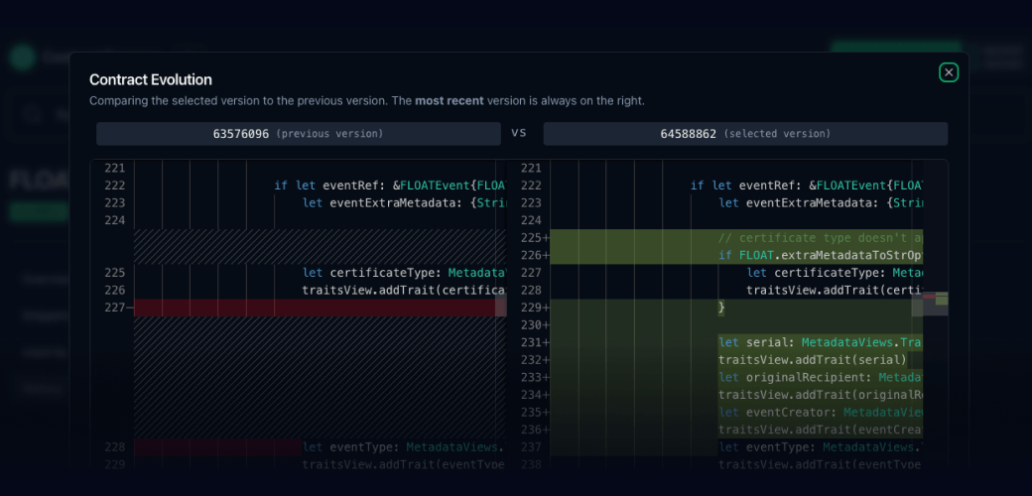Close the Contract Evolution dialog
Screen dimensions: 1032x496
(x=949, y=72)
